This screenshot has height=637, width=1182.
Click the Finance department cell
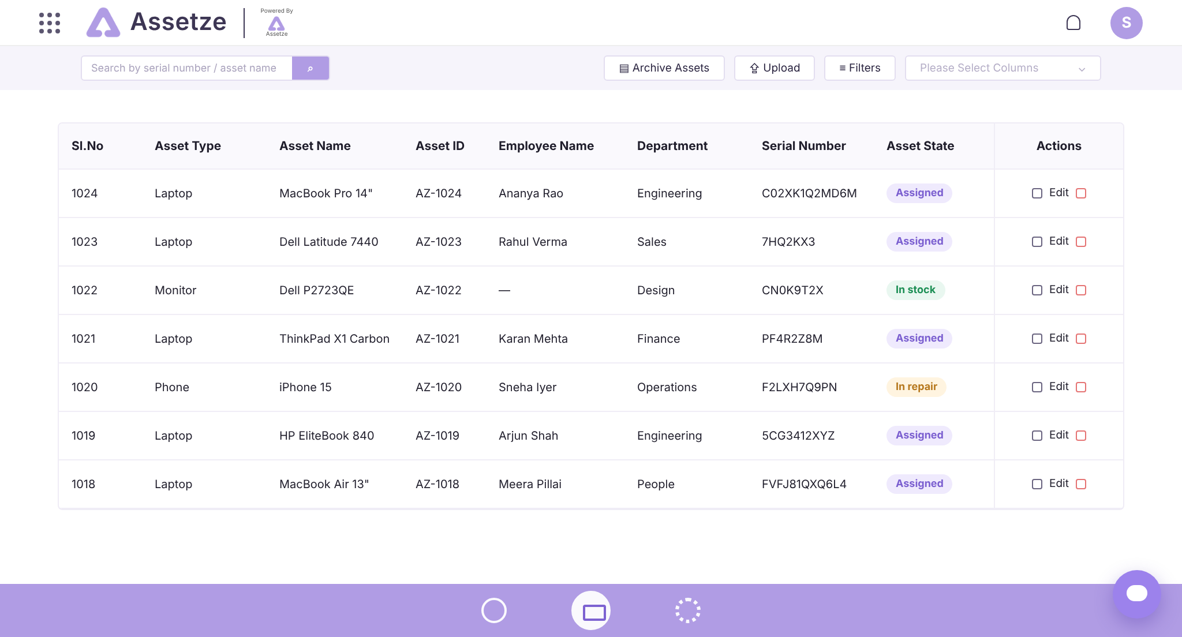659,339
